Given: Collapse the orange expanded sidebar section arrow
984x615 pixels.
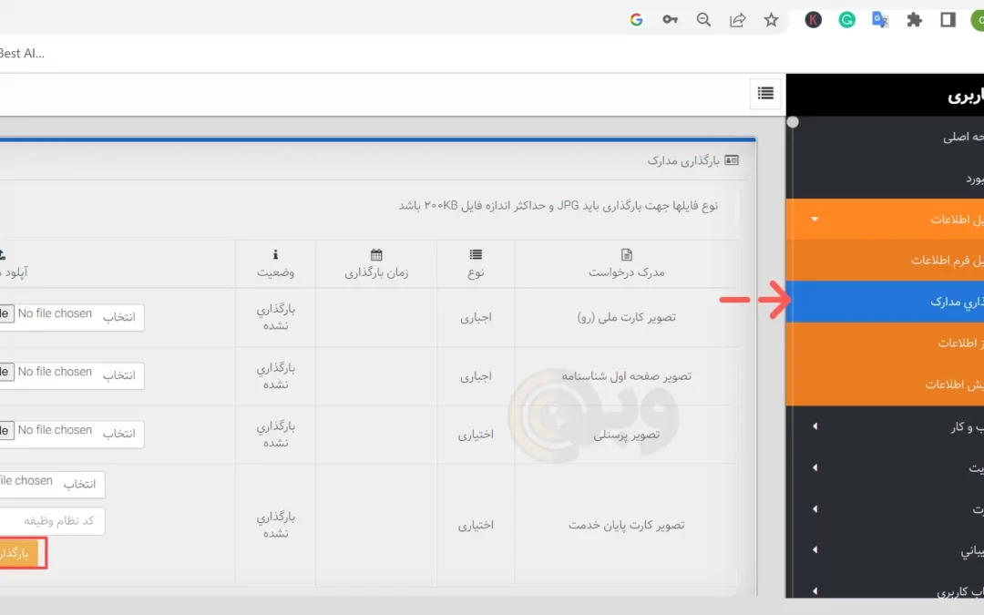Looking at the screenshot, I should click(x=815, y=220).
